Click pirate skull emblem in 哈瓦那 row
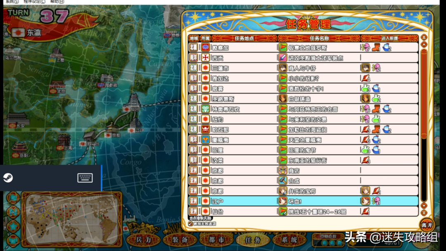 pos(205,129)
